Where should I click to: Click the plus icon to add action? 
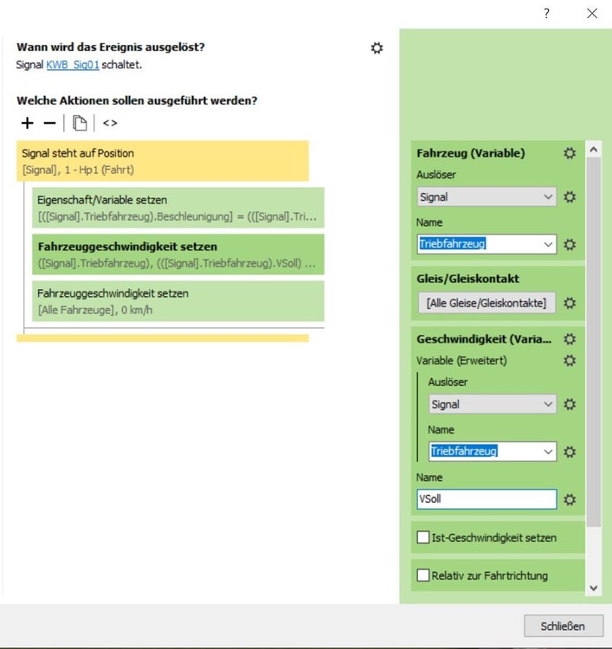(x=27, y=123)
